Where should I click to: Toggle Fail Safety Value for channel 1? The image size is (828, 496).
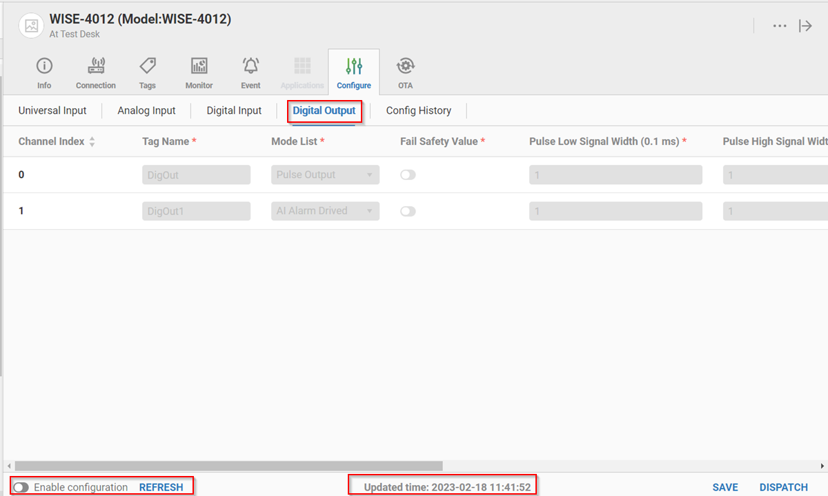coord(408,211)
